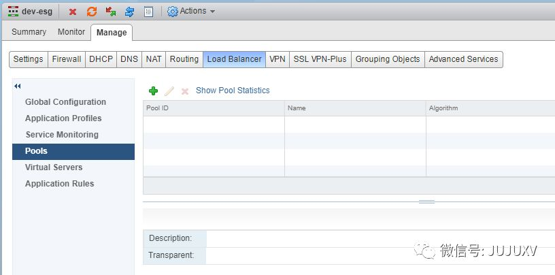The height and width of the screenshot is (275, 555).
Task: Open the DNS sub-tab
Action: pos(129,59)
